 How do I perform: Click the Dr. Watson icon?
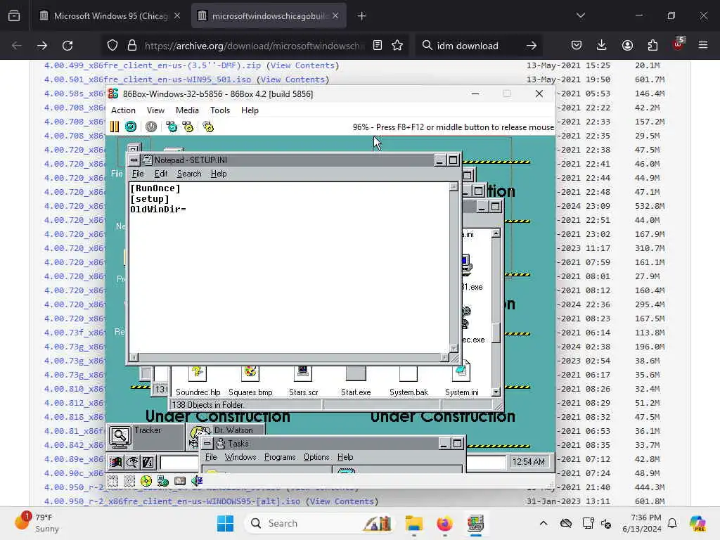(200, 435)
